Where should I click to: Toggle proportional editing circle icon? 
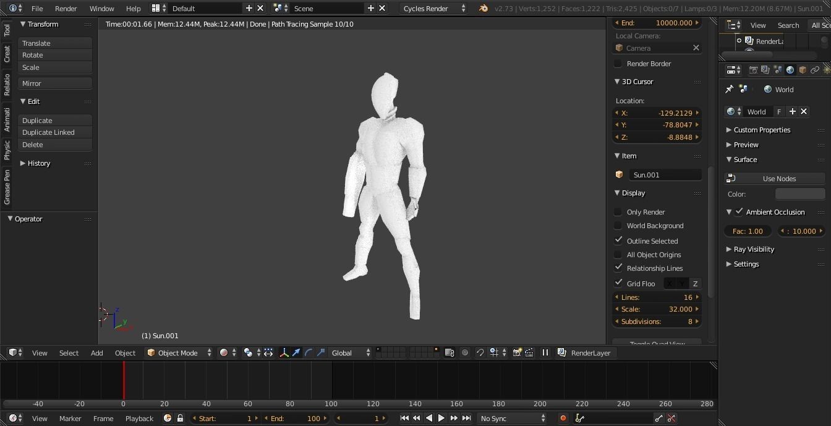[x=465, y=352]
